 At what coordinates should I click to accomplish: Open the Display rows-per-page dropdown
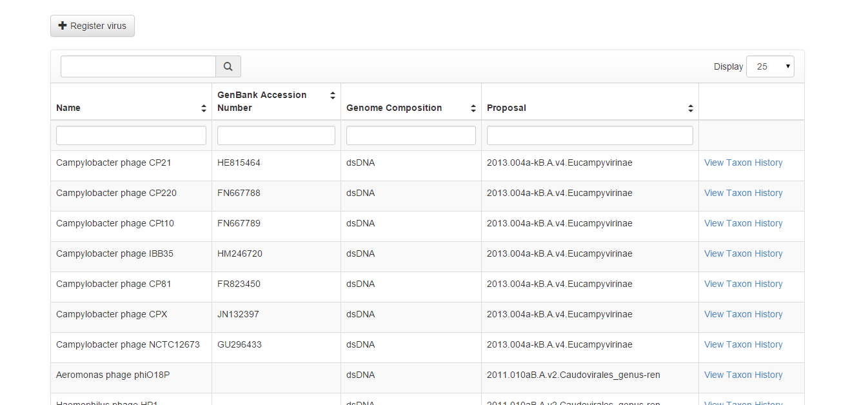point(770,66)
